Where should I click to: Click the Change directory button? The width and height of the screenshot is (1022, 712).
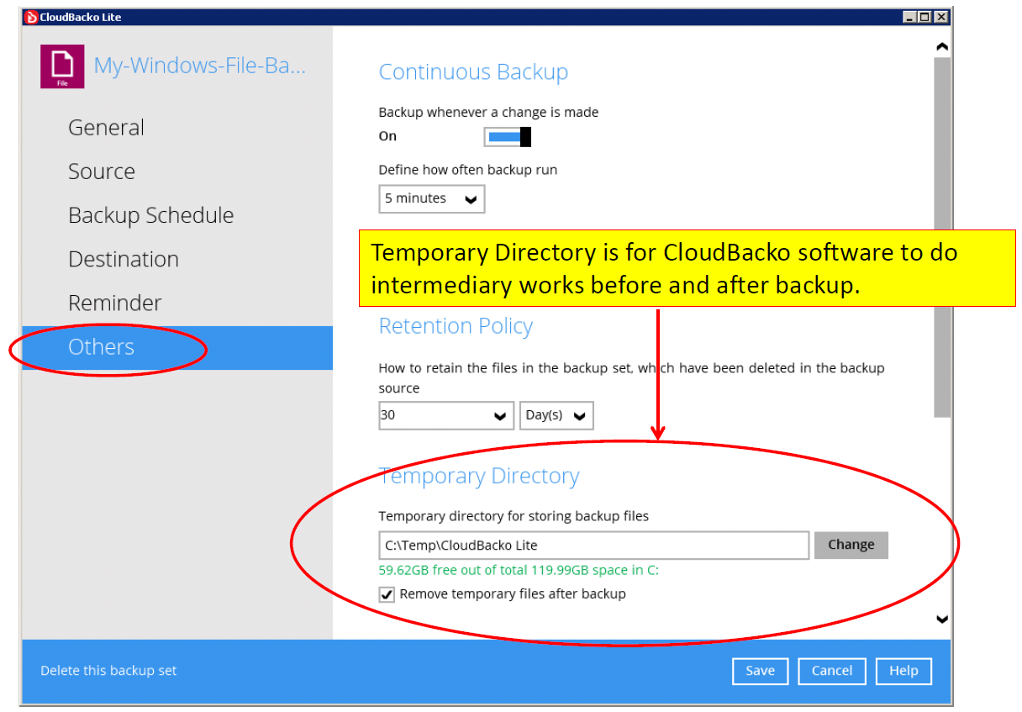[851, 545]
